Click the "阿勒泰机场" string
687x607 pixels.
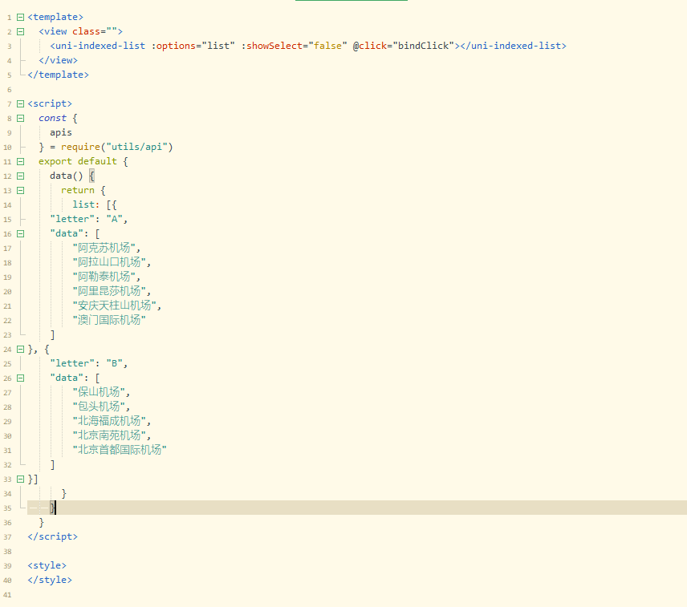(104, 277)
